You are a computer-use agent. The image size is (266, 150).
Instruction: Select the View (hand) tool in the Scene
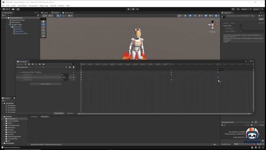click(43, 22)
